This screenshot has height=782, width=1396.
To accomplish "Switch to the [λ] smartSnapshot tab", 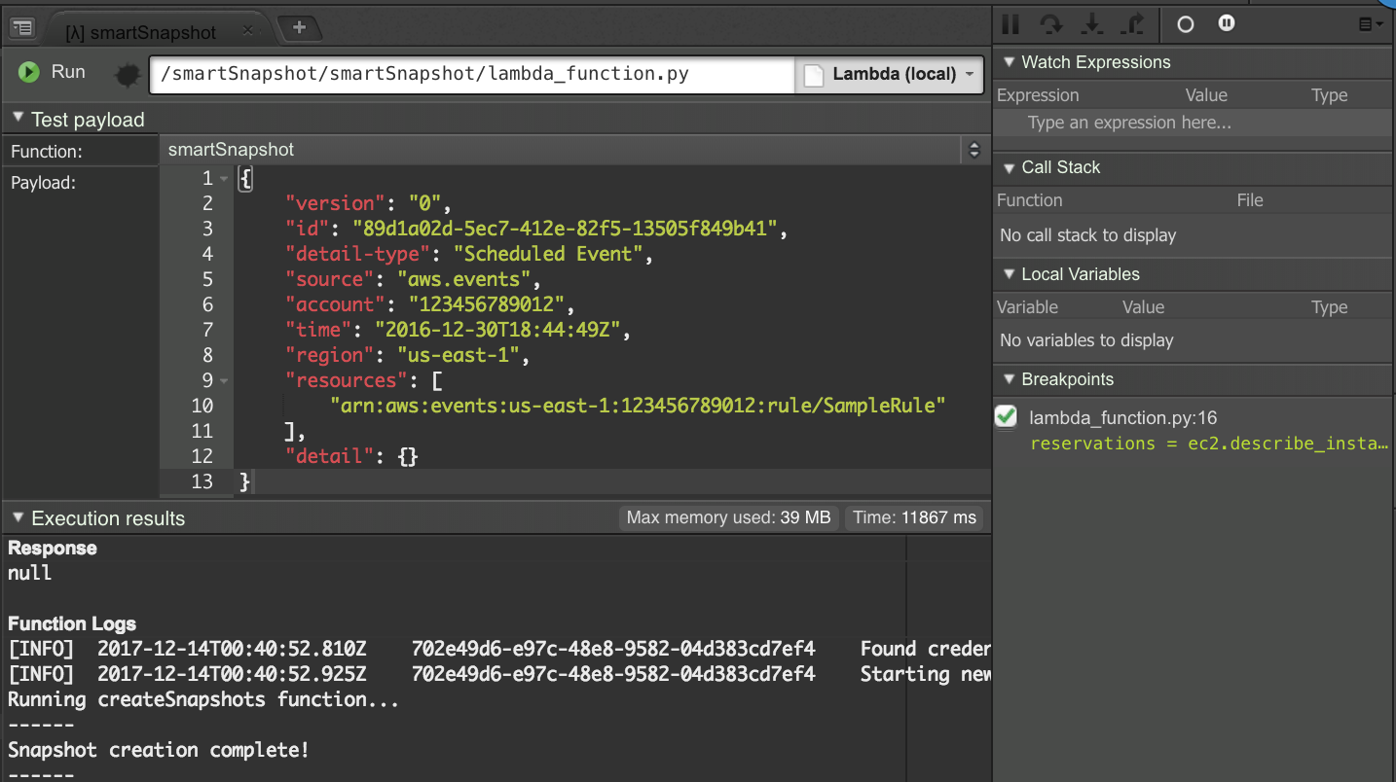I will [140, 32].
